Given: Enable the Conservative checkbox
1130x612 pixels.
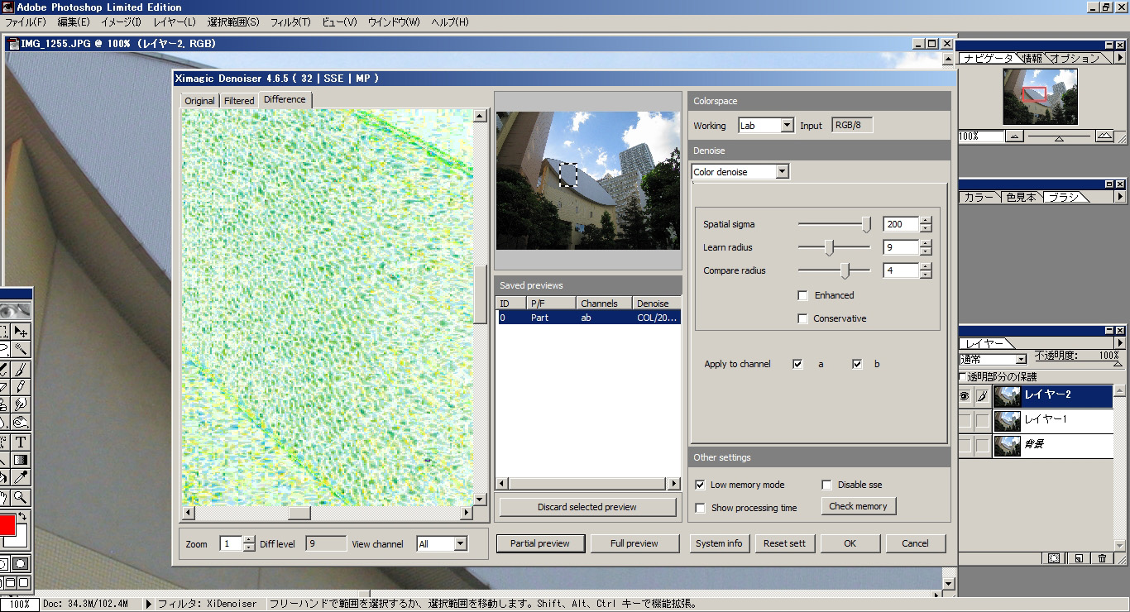Looking at the screenshot, I should click(x=802, y=318).
